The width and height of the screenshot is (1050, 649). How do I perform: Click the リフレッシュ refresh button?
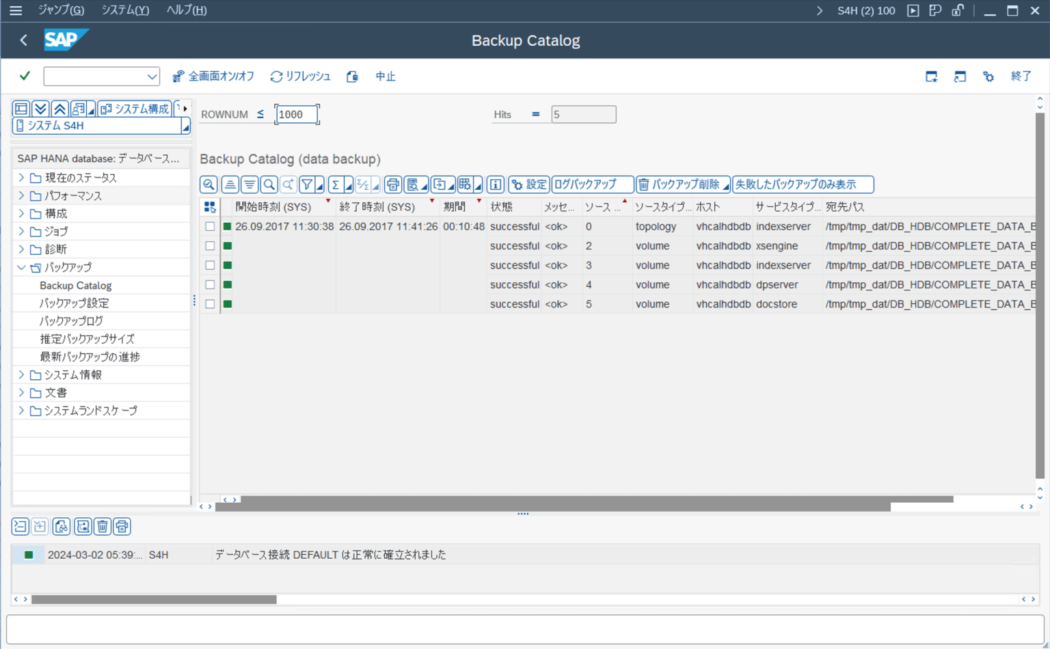point(301,77)
